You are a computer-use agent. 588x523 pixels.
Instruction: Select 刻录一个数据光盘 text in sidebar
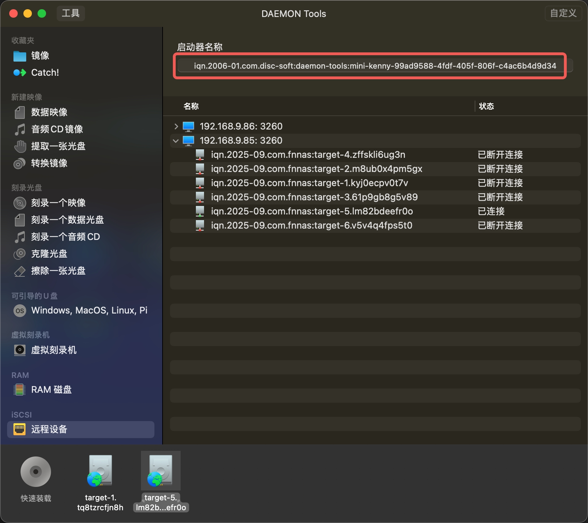68,220
